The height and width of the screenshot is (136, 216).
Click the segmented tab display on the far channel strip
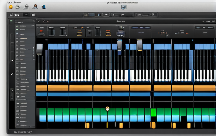(204, 28)
